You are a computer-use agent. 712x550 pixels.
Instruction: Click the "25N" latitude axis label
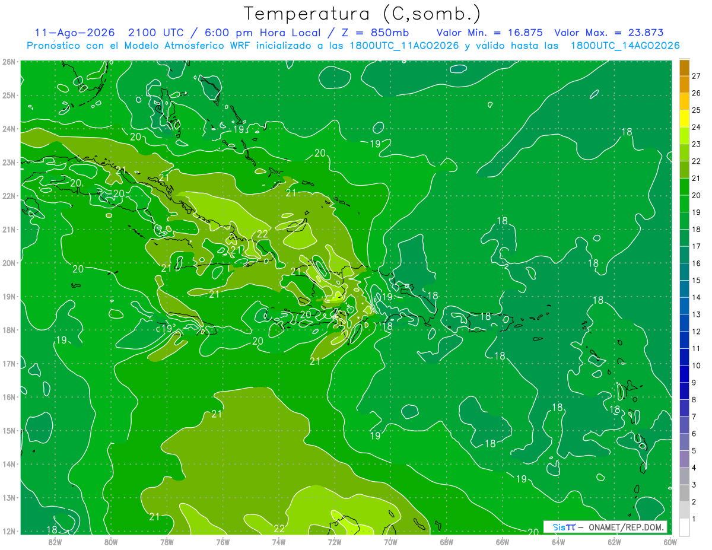click(9, 95)
